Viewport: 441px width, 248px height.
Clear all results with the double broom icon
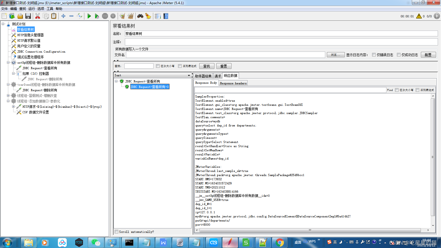coord(131,16)
